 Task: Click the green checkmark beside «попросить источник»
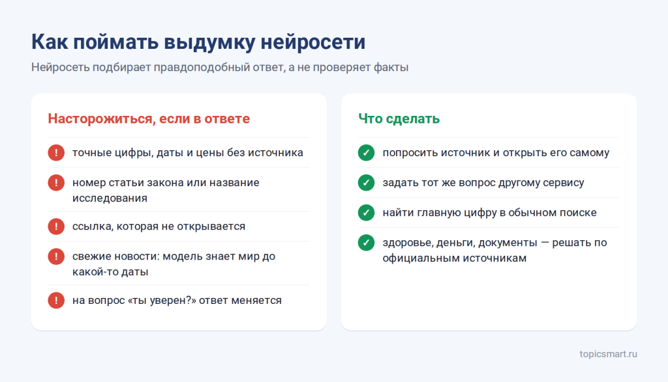pos(366,152)
